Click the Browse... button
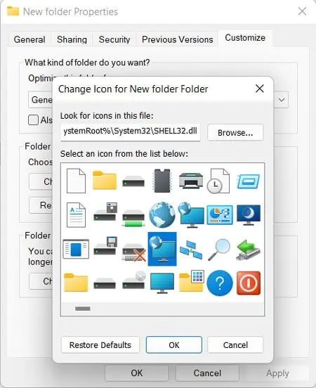Viewport: 316px width, 388px height. 235,133
